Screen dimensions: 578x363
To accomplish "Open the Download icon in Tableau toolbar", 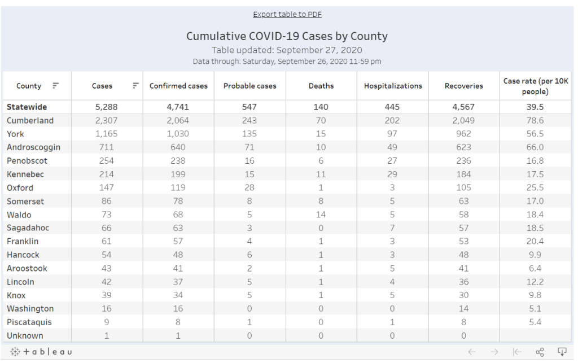I will pos(562,352).
